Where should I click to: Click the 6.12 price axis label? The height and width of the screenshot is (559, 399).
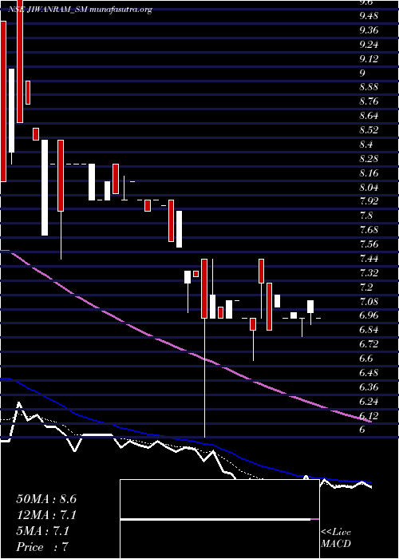tap(369, 416)
